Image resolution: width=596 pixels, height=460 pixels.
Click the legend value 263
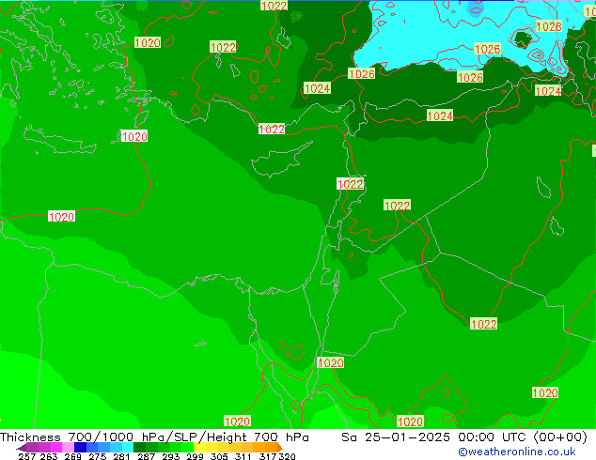pyautogui.click(x=49, y=456)
